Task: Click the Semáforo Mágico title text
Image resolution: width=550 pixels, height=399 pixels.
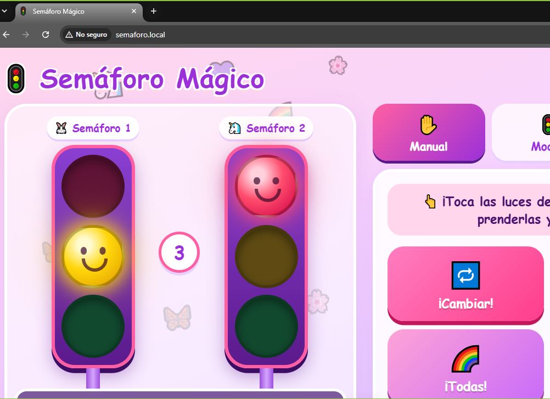Action: 152,80
